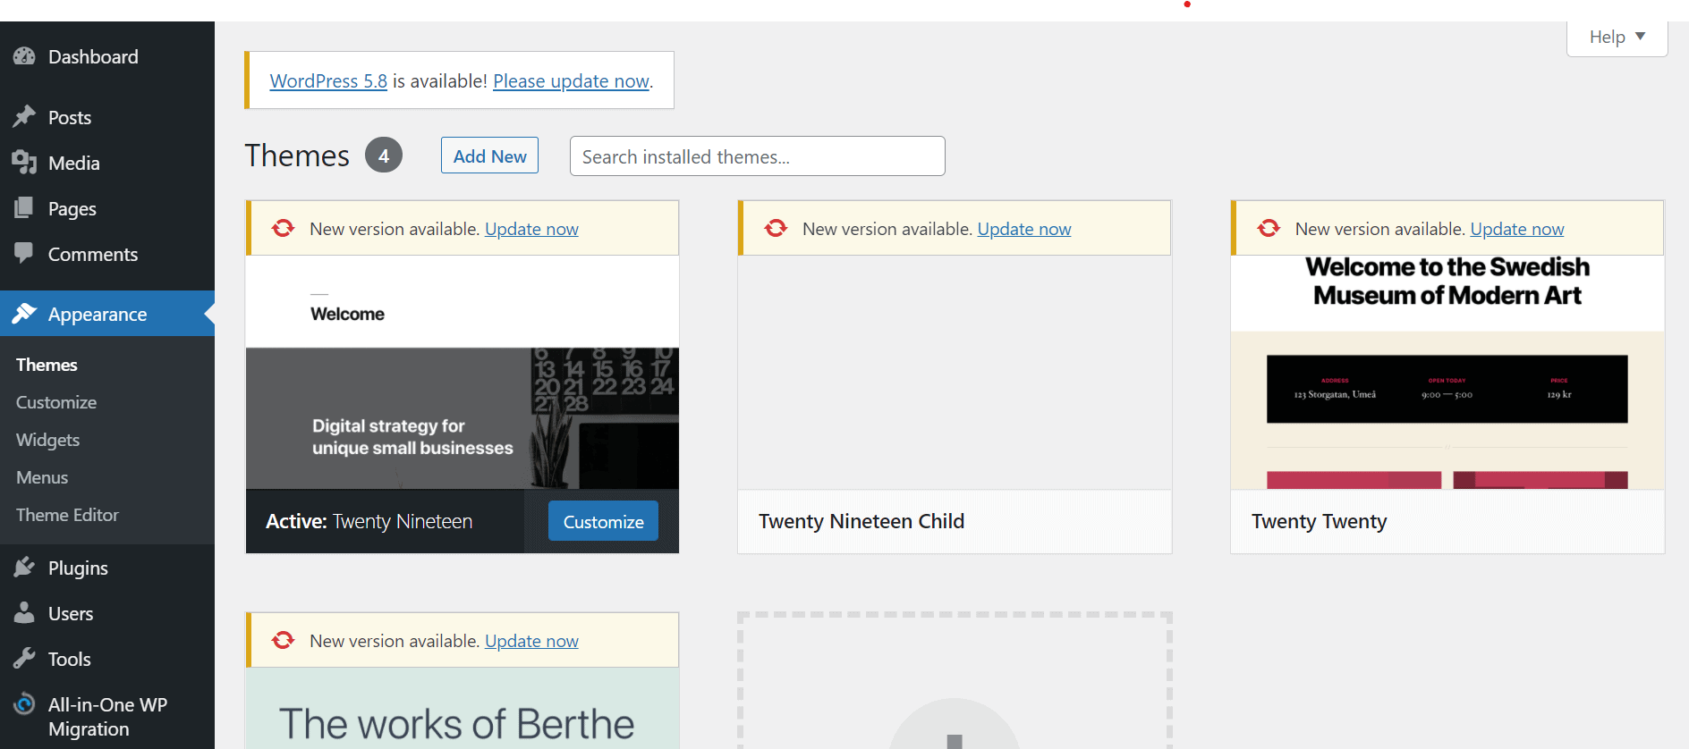
Task: Click update icon on Twenty Twenty theme
Action: (x=1269, y=228)
